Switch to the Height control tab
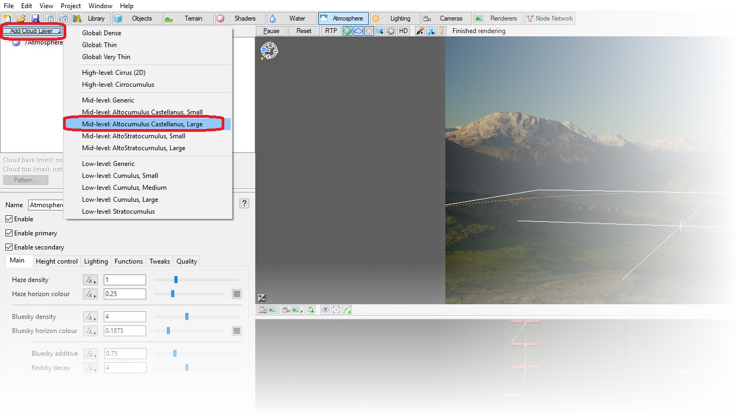 coord(56,261)
